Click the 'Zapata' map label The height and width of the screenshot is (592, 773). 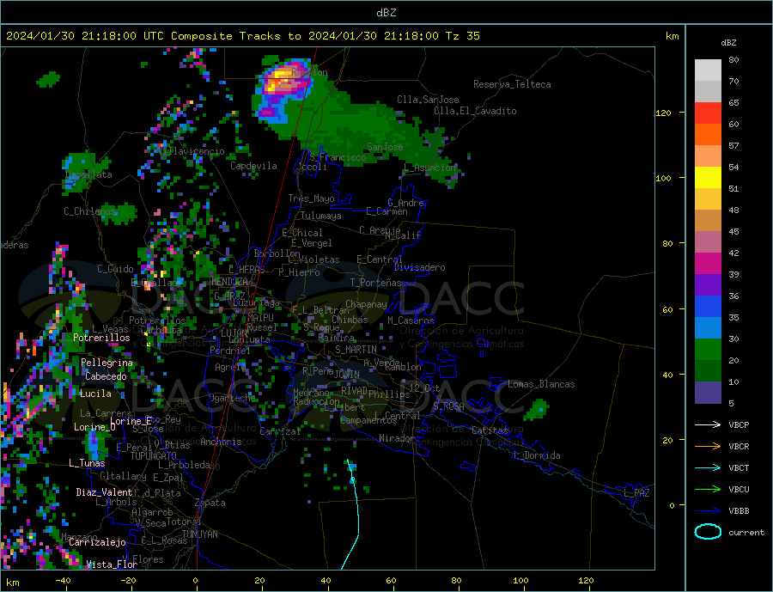click(x=210, y=504)
